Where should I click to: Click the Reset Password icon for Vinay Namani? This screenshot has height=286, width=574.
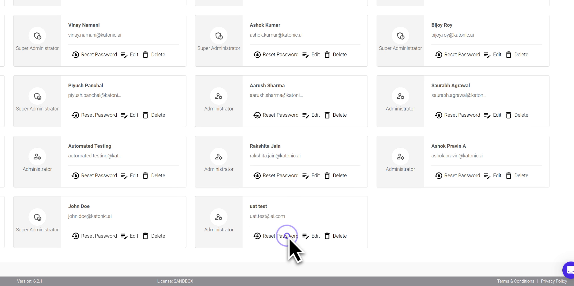pos(75,55)
